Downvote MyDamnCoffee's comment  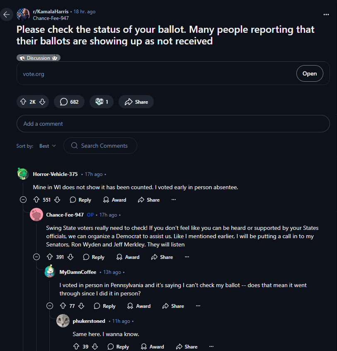point(81,306)
